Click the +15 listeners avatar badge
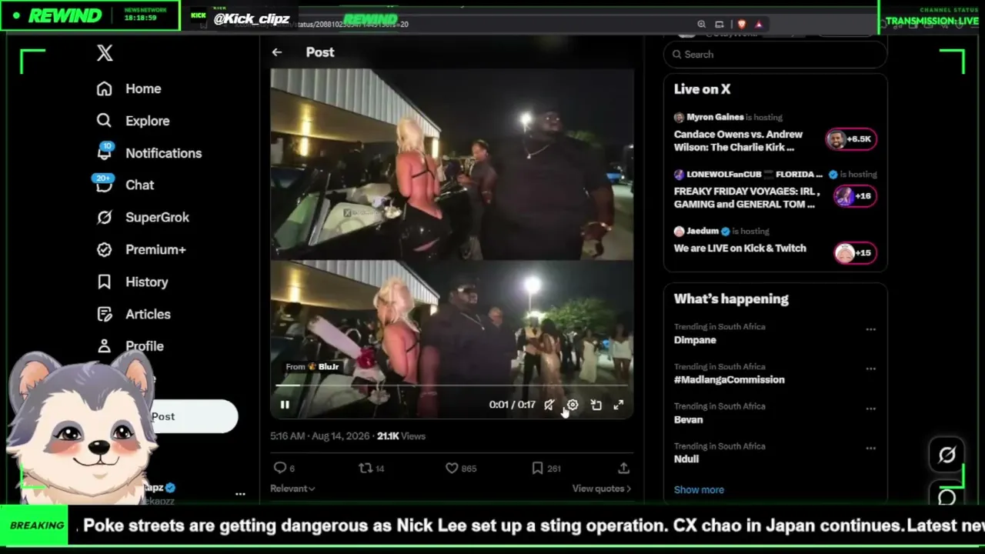 (x=854, y=253)
